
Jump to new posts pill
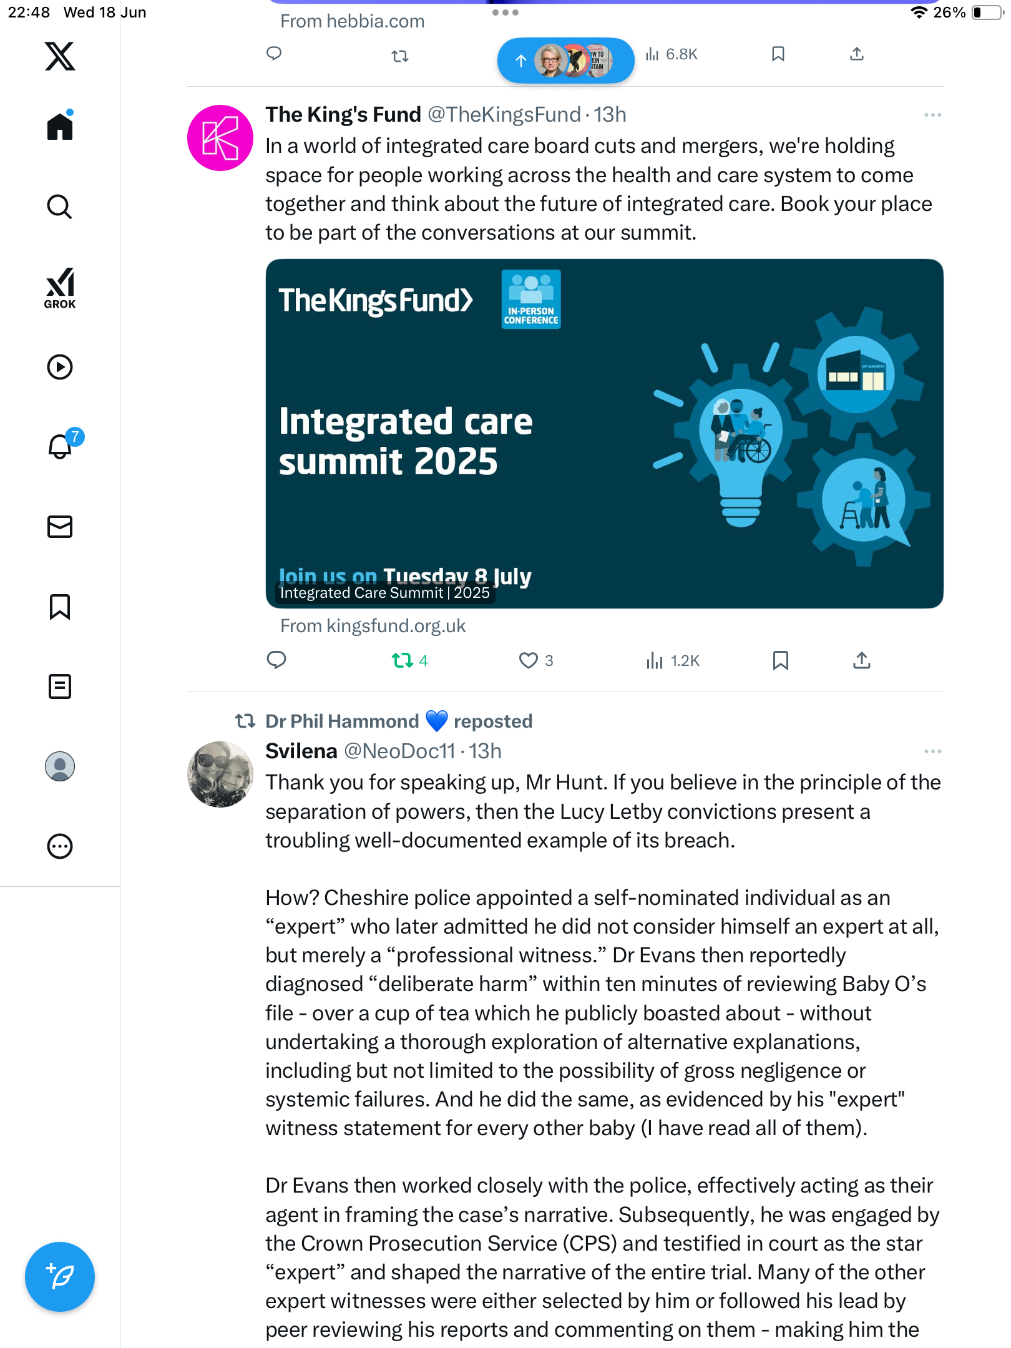click(x=565, y=61)
